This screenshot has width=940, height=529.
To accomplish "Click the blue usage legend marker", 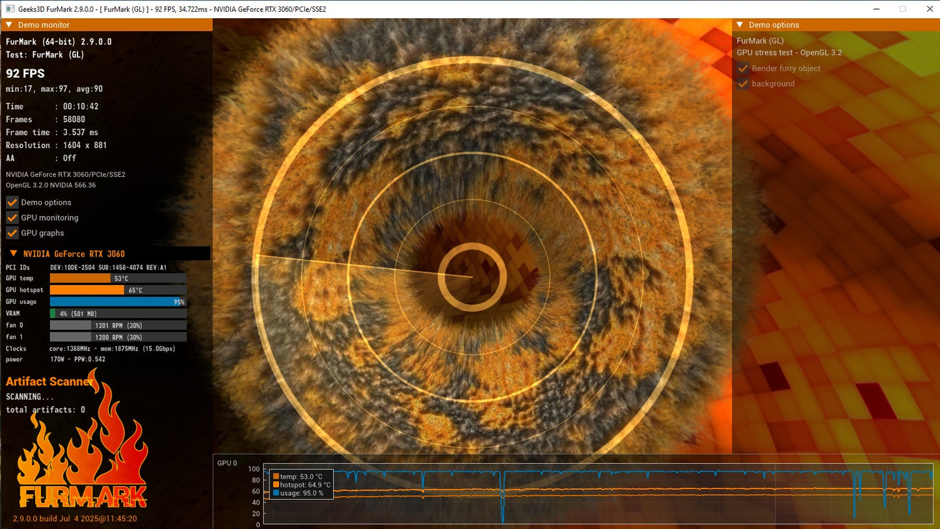I will (x=276, y=493).
